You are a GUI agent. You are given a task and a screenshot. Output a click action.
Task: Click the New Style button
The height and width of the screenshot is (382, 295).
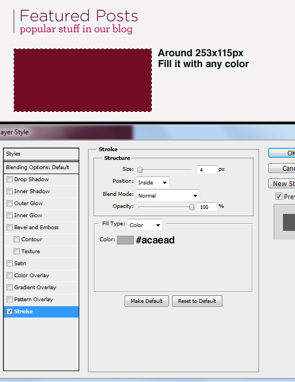[282, 183]
